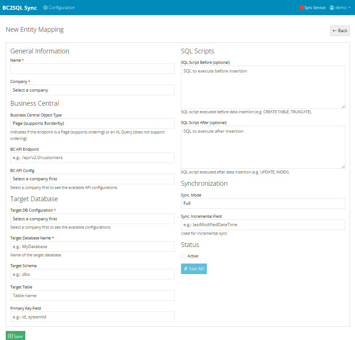Click the gear icon beside Configuration

click(45, 8)
